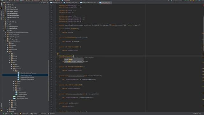
Task: Click the Messages tool window icon
Action: click(x=20, y=114)
